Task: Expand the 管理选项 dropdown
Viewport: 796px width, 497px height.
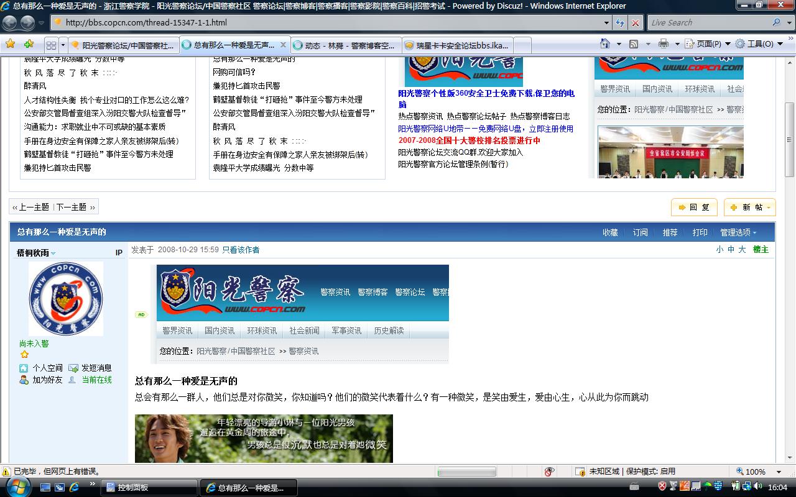Action: coord(739,232)
